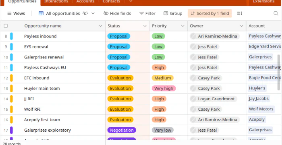The height and width of the screenshot is (145, 282).
Task: Click the Proposal status in row 9
Action: click(119, 47)
